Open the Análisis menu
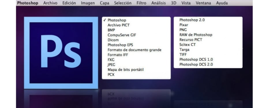Screen dimensions: 277x108 [158, 3]
